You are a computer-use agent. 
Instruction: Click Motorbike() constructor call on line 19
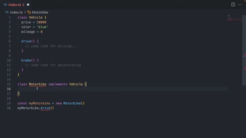(74, 103)
